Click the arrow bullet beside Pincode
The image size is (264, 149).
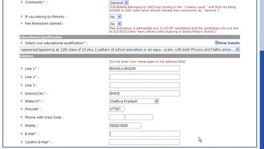(x=21, y=109)
